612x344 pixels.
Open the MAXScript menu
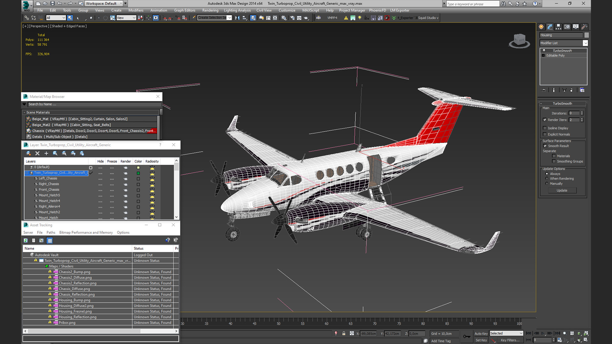(x=310, y=11)
